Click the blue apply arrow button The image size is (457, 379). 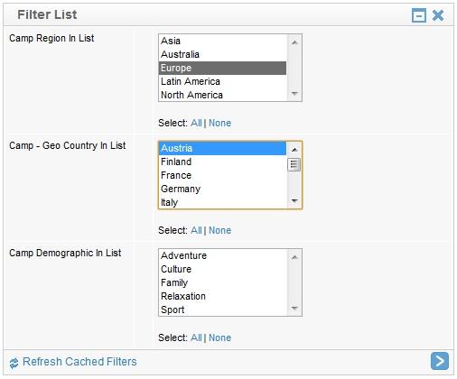440,361
